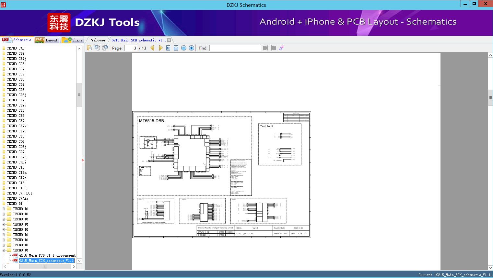Select the TECNO CG6 folder
This screenshot has height=278, width=493.
coord(16,141)
